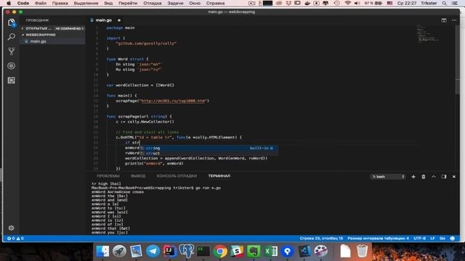Viewport: 465px width, 261px height.
Task: Open the terminal selector dropdown '1: bash'
Action: (388, 177)
